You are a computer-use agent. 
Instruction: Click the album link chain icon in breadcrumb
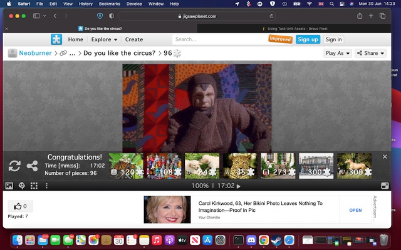(63, 53)
